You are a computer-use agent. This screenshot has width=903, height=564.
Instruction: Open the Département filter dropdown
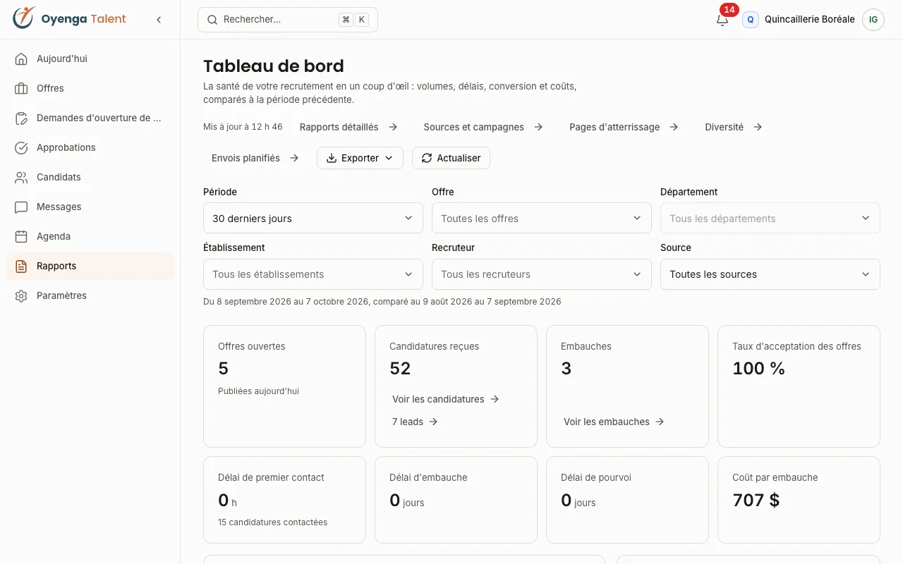click(770, 219)
